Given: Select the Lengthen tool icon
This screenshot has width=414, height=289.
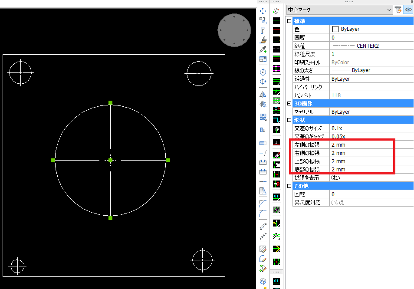Looking at the screenshot, I should click(263, 181).
